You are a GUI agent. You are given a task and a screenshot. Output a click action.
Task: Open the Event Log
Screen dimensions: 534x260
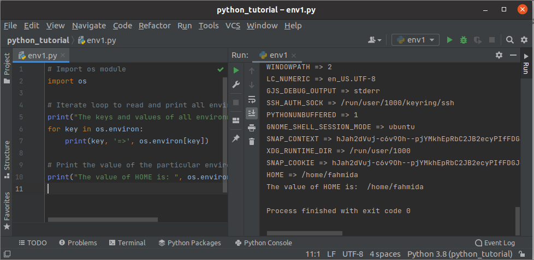point(495,243)
